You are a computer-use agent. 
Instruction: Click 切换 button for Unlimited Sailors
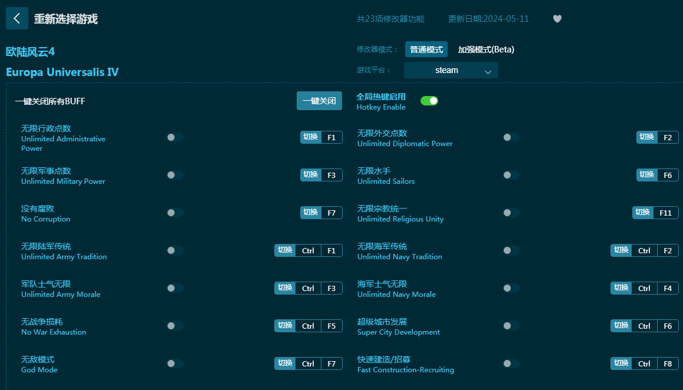tap(647, 175)
